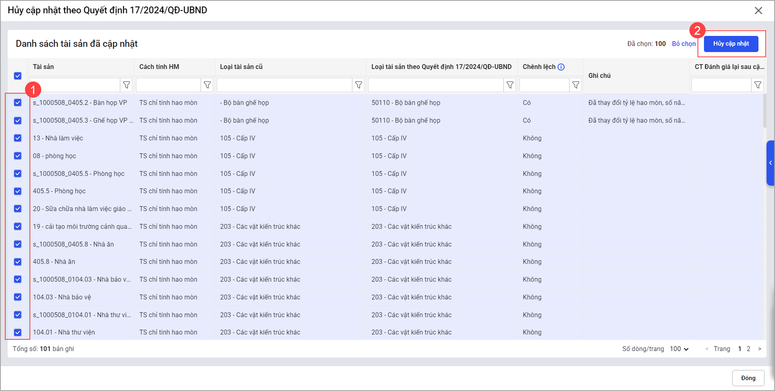Viewport: 775px width, 391px height.
Task: Go to next page with the right arrow
Action: pos(759,349)
